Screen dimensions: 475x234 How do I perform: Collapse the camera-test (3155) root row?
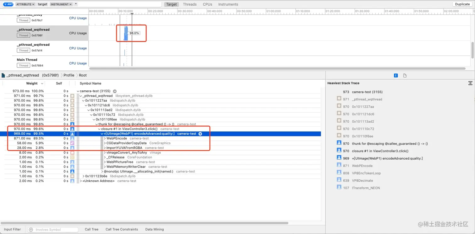pyautogui.click(x=78, y=91)
